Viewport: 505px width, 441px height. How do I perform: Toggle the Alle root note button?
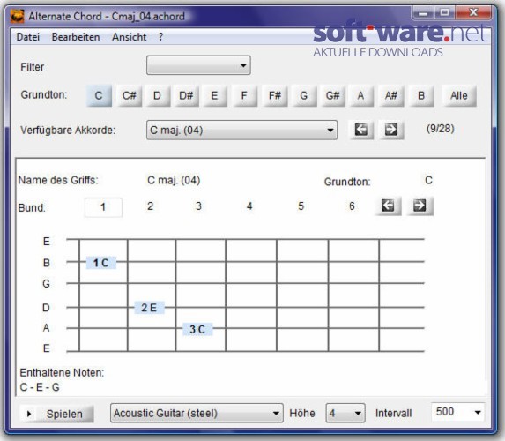pos(459,95)
